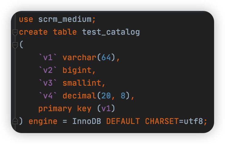Click the number 64 in varchar

pyautogui.click(x=106, y=57)
